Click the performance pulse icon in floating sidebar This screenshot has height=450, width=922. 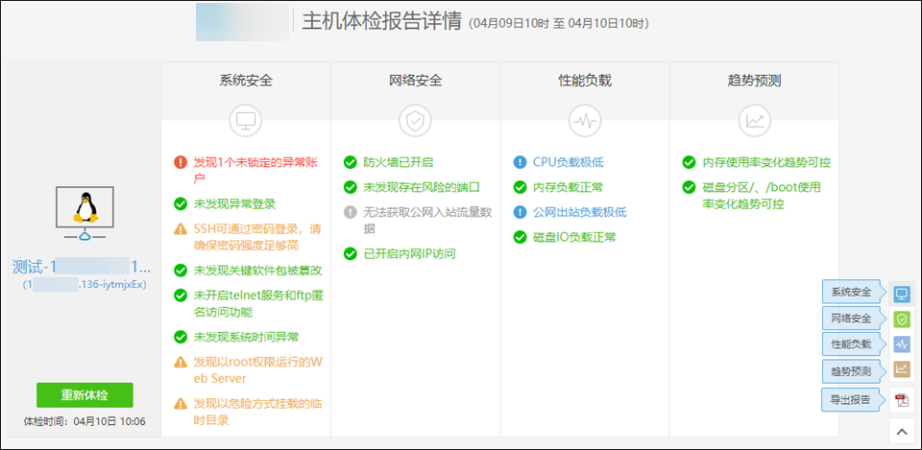pos(901,343)
